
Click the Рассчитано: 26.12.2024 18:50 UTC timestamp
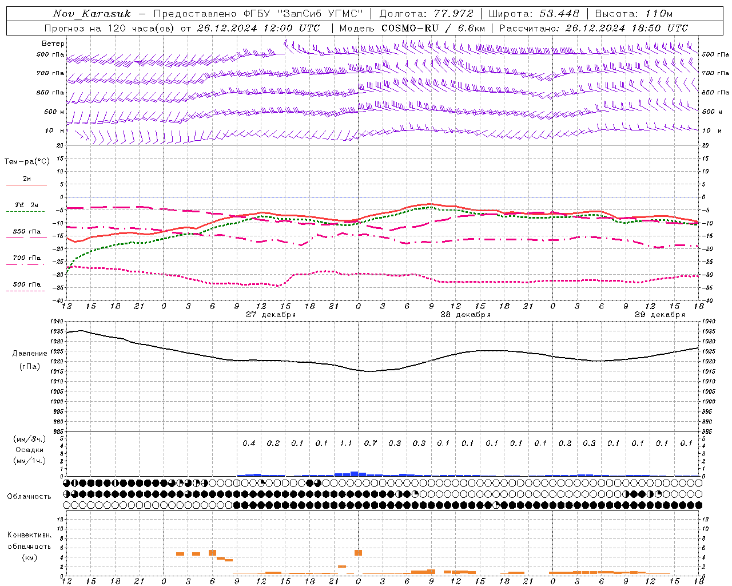pos(594,28)
